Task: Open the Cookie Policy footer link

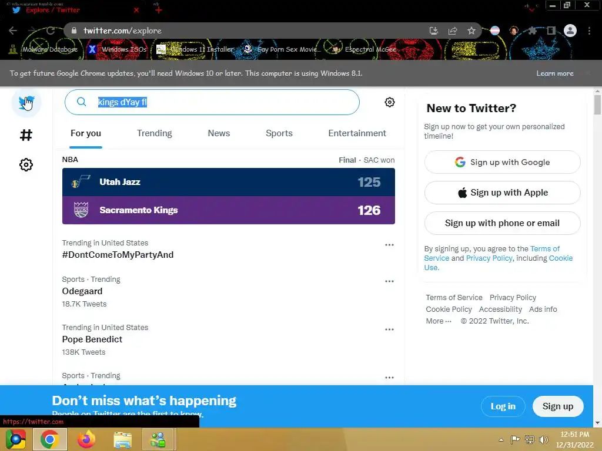Action: pos(449,309)
